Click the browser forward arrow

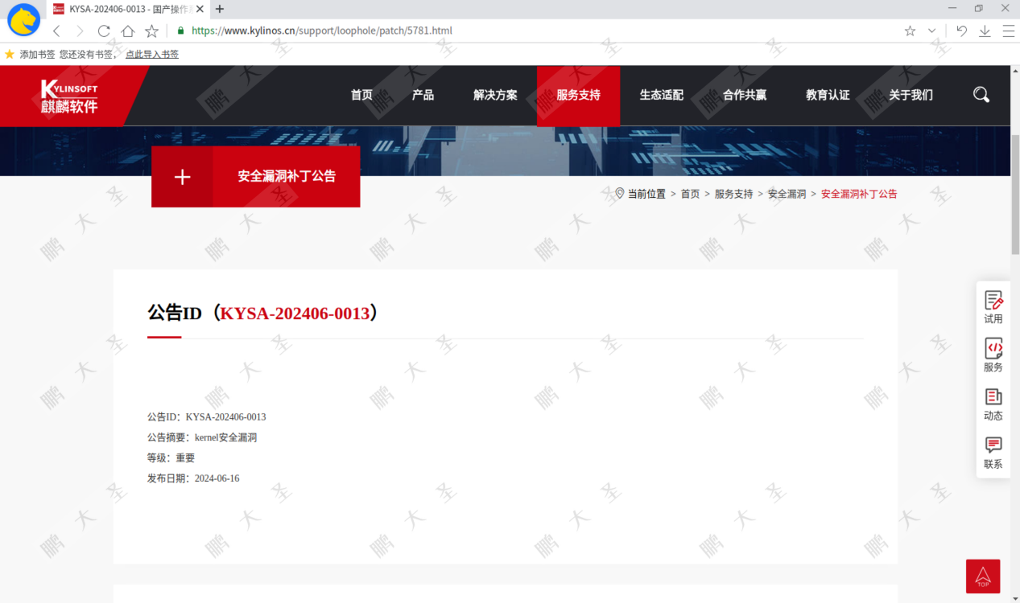tap(80, 31)
